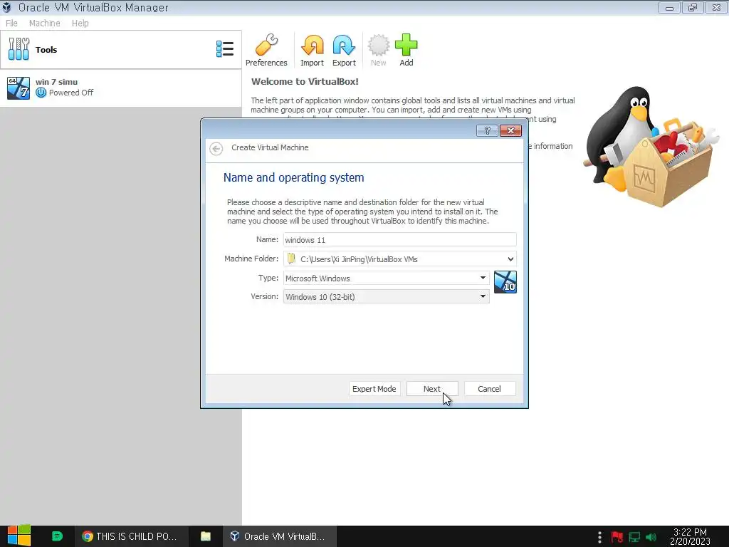The image size is (729, 547).
Task: Open the Version dropdown showing Windows 10 (32-bit)
Action: (x=387, y=297)
